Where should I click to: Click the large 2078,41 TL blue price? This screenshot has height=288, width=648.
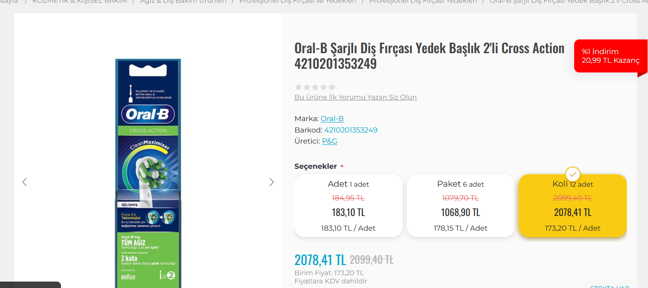pos(320,260)
